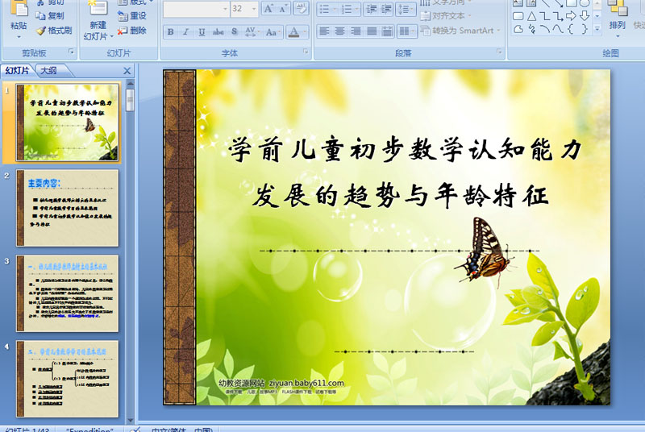Click the Center align paragraph icon

[339, 31]
